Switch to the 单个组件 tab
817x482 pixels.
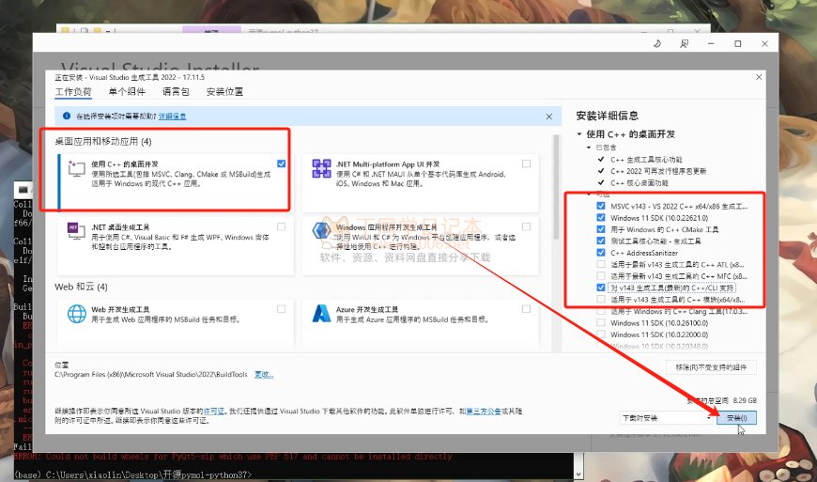pyautogui.click(x=127, y=92)
